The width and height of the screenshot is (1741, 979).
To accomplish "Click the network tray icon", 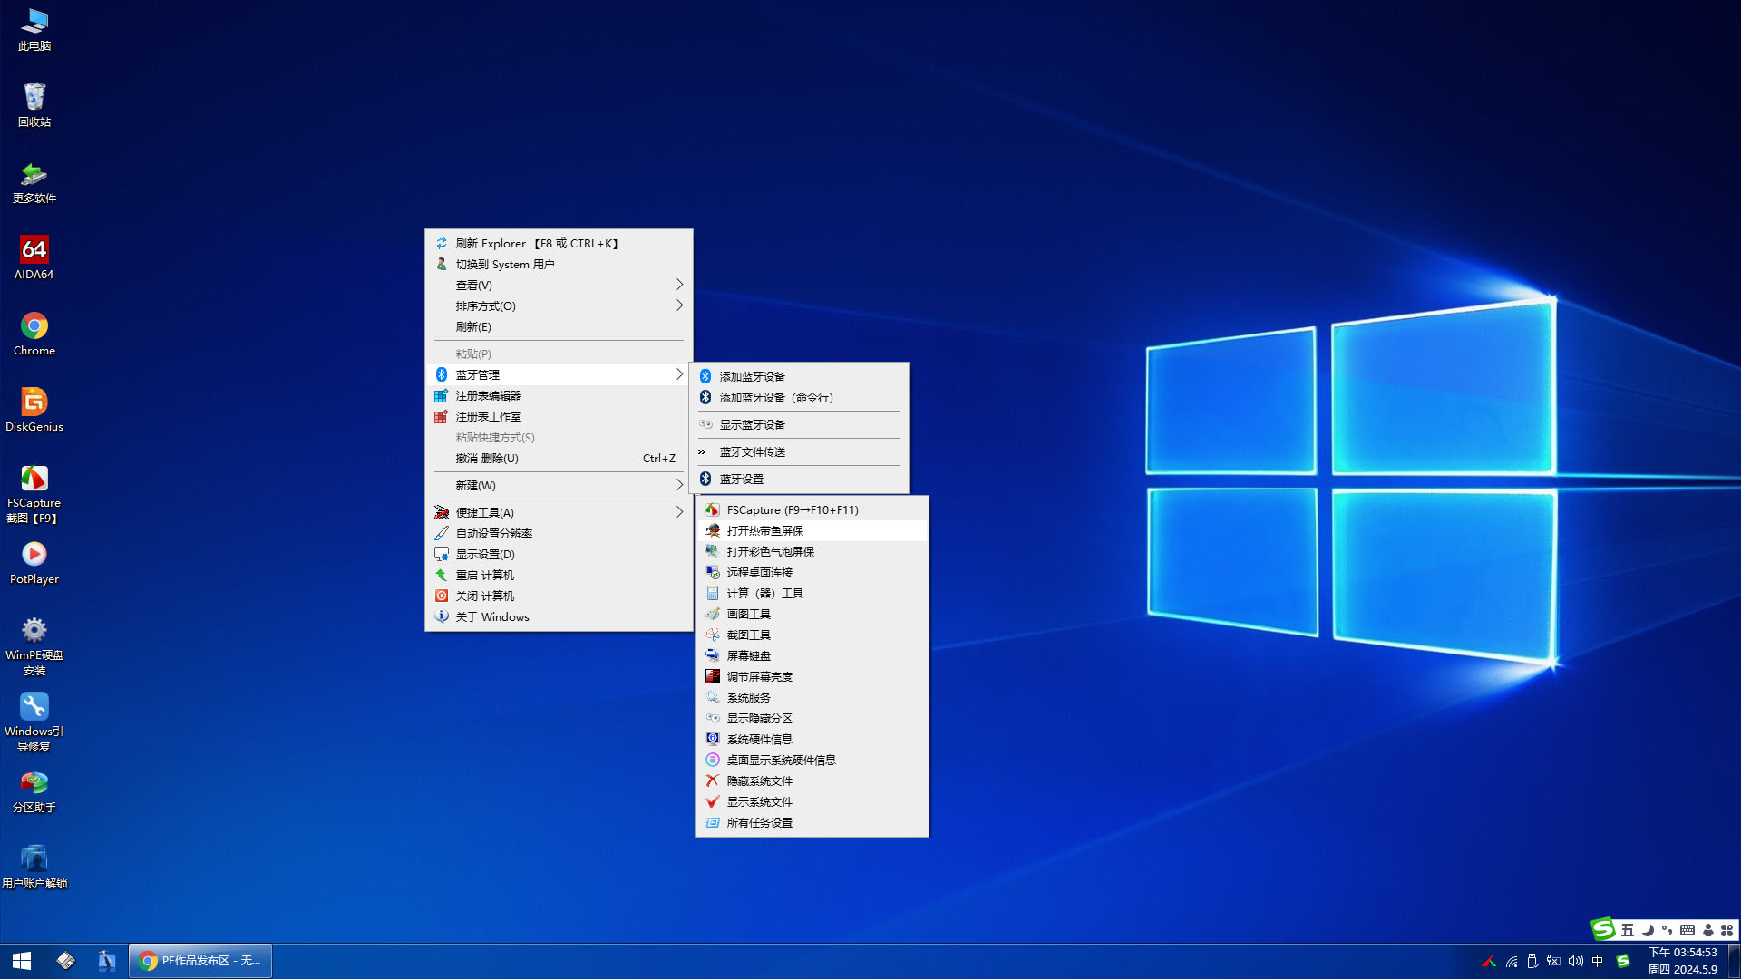I will click(1512, 961).
